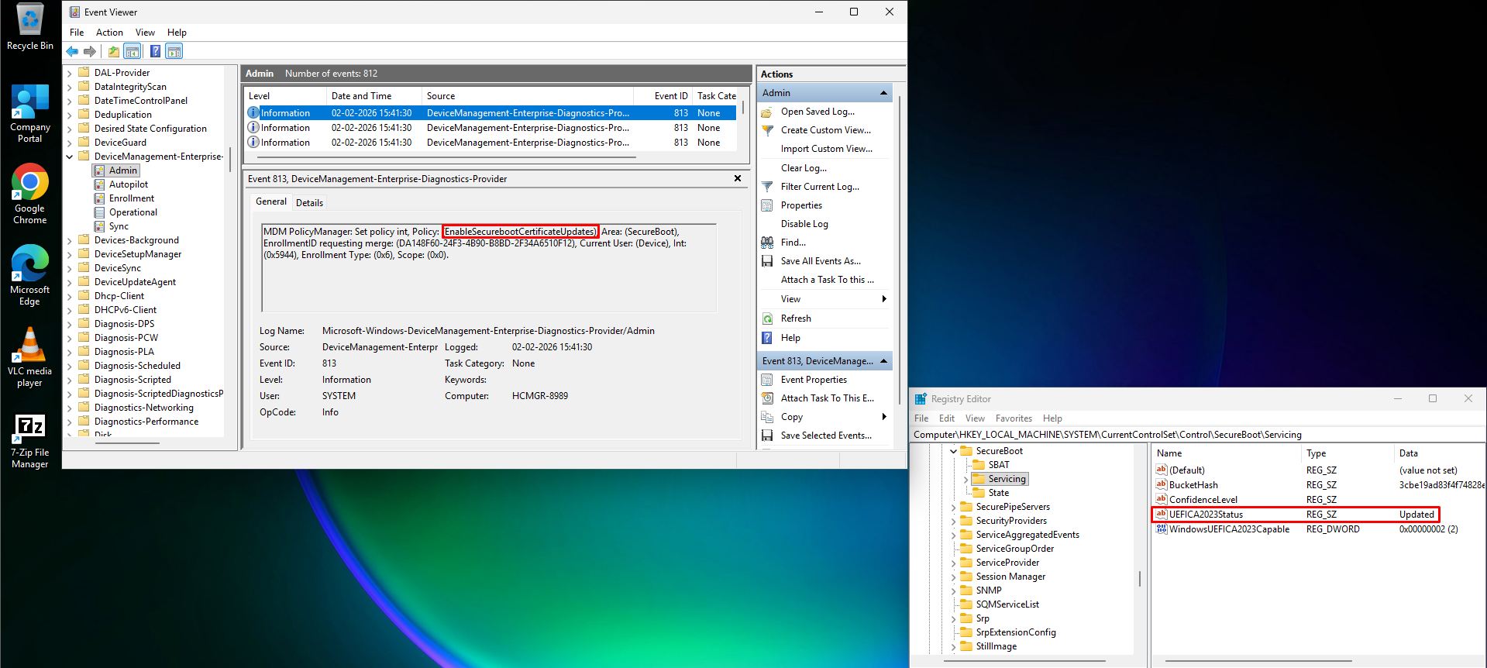Collapse the Admin section in the Actions pane
This screenshot has height=668, width=1487.
pos(883,93)
